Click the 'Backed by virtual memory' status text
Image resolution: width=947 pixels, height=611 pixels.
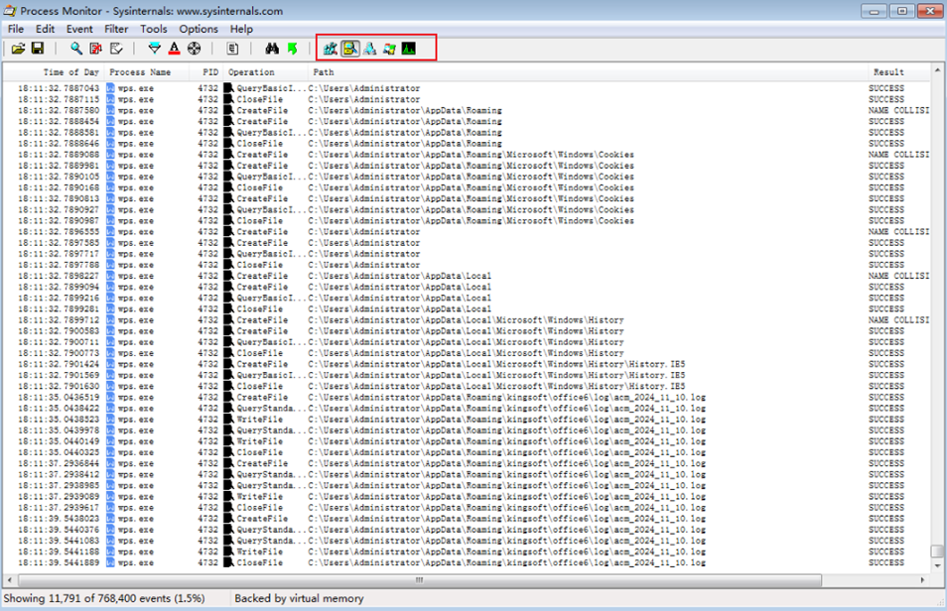click(299, 598)
